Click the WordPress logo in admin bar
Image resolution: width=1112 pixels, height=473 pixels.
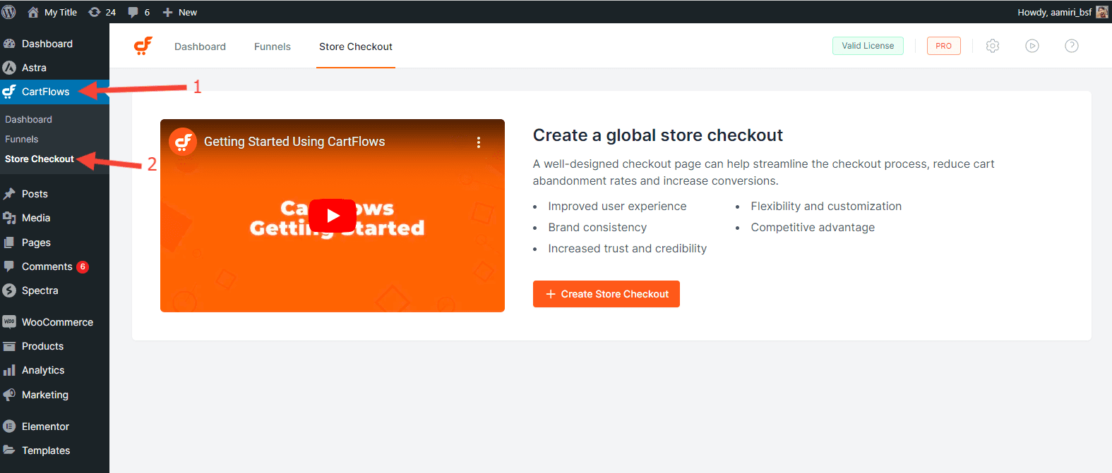tap(9, 12)
